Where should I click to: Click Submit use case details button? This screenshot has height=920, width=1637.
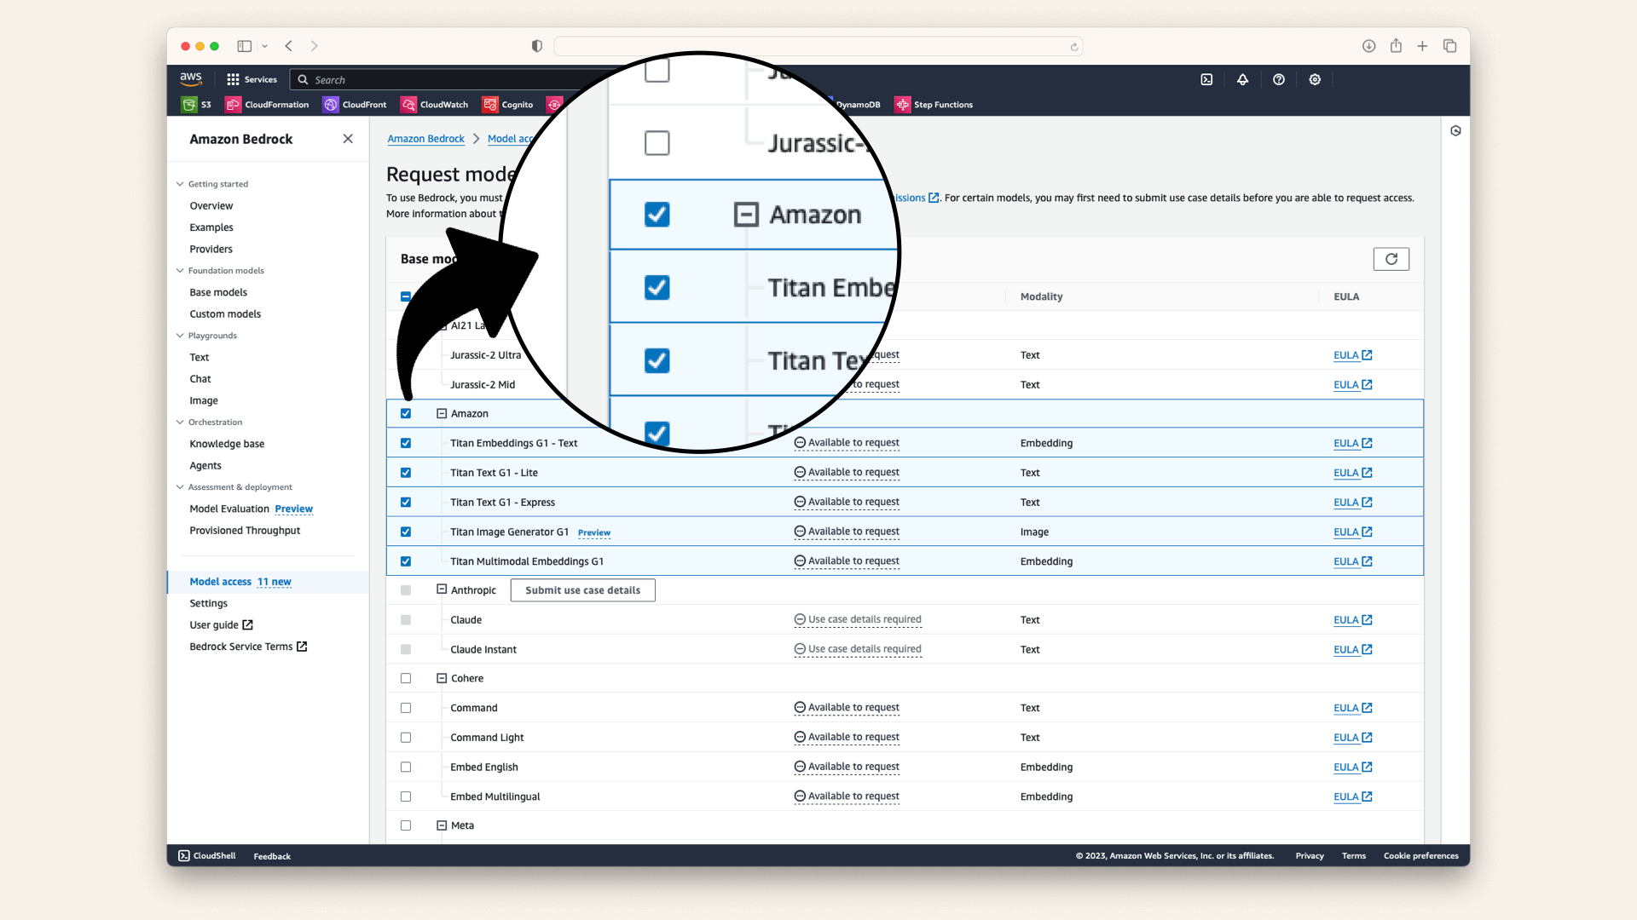583,590
